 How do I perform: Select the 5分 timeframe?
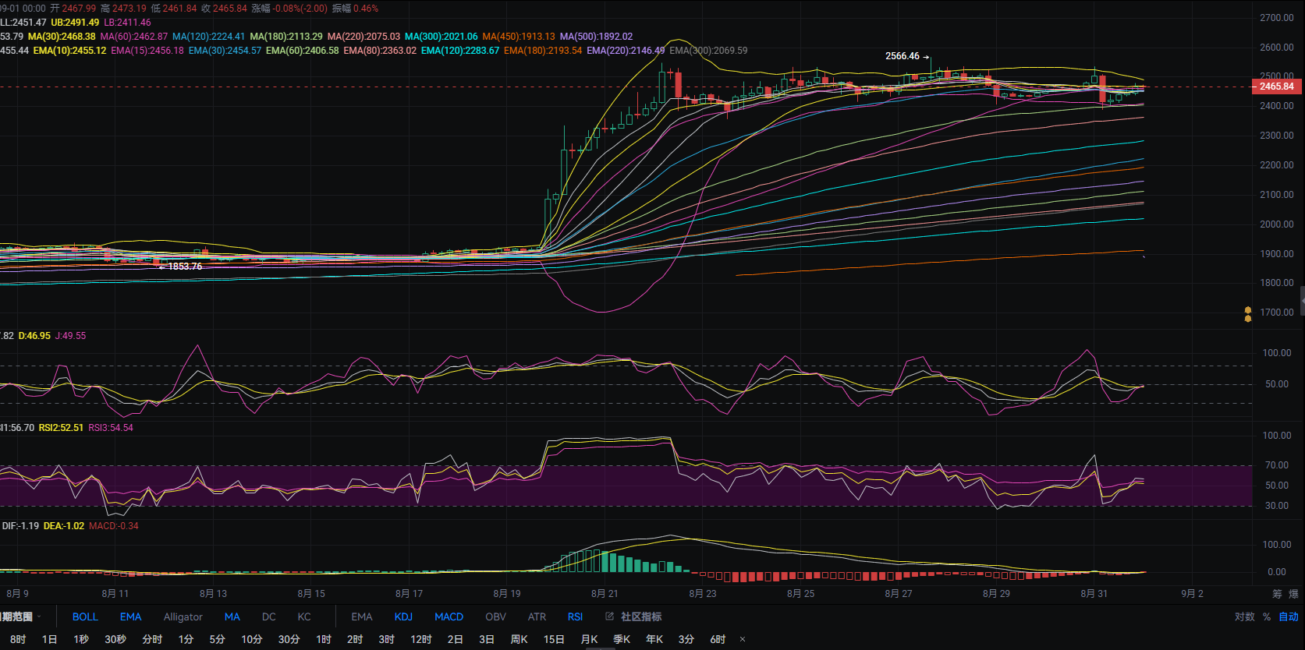pos(217,639)
